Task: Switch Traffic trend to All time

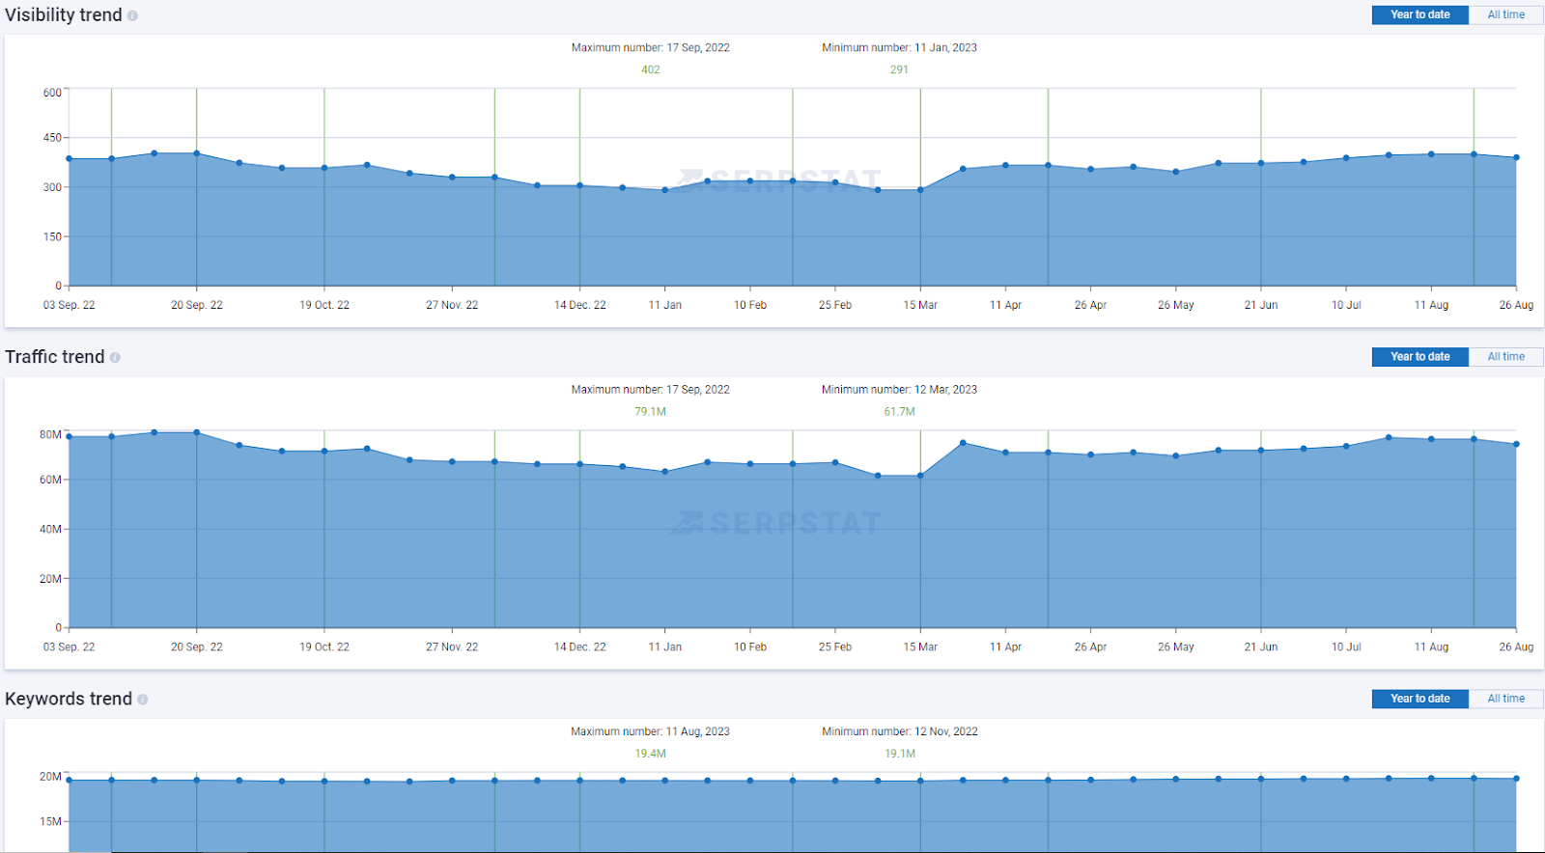Action: [x=1505, y=356]
